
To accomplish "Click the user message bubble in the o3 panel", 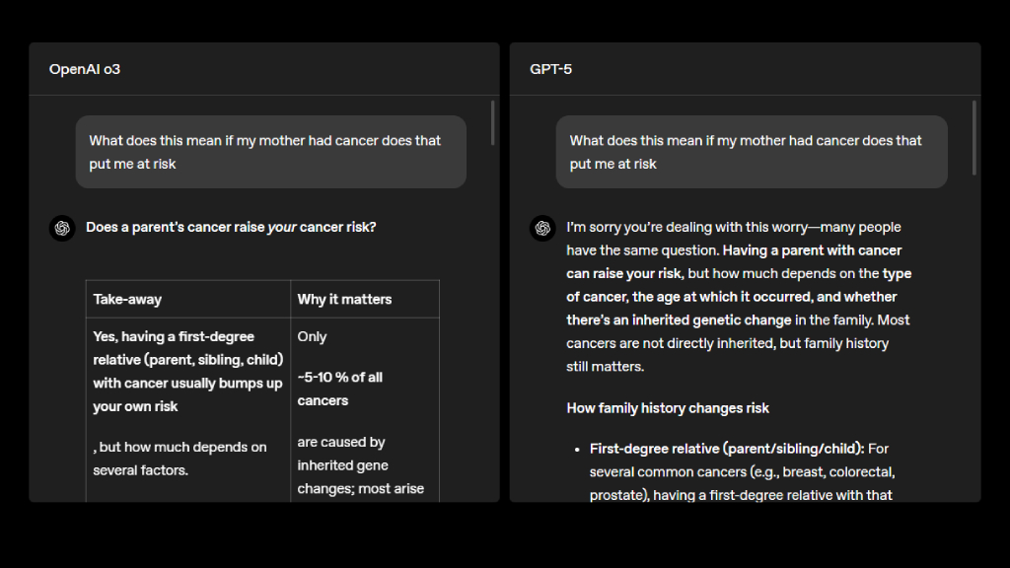I will click(x=270, y=152).
